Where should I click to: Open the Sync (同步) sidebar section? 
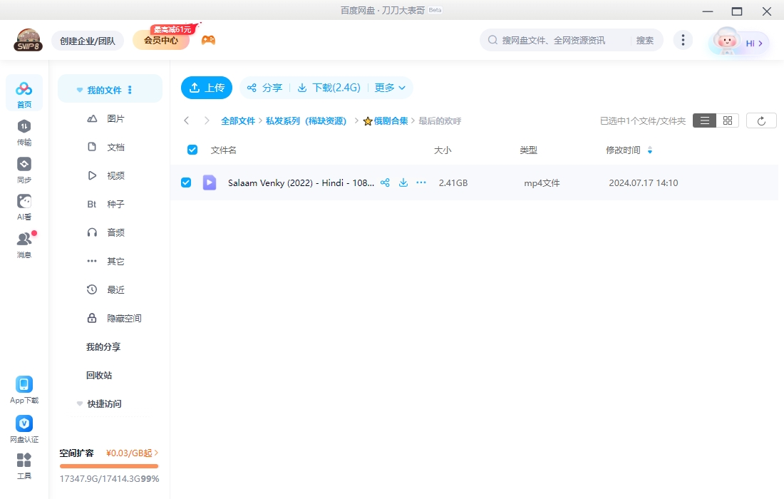(x=24, y=170)
